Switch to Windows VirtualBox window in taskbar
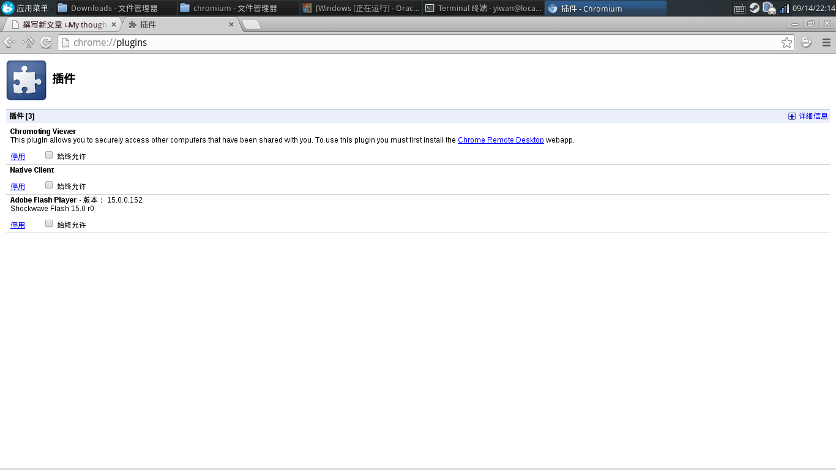The height and width of the screenshot is (470, 836). point(360,8)
